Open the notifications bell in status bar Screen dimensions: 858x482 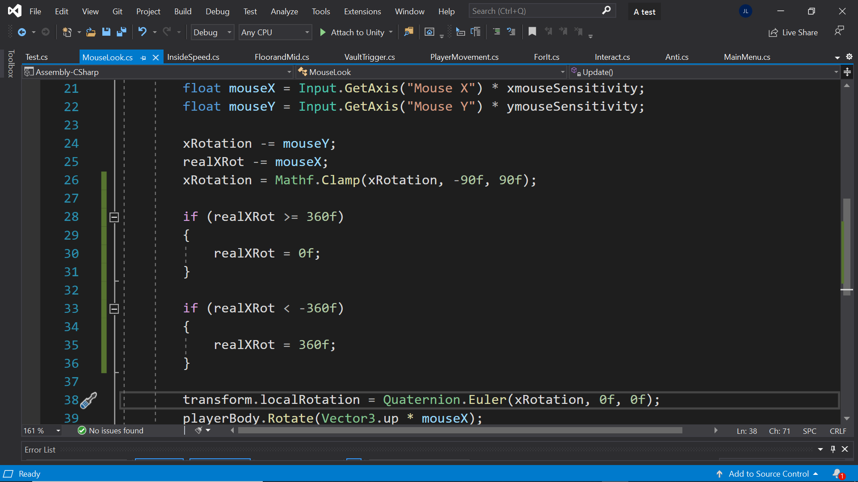click(x=838, y=474)
